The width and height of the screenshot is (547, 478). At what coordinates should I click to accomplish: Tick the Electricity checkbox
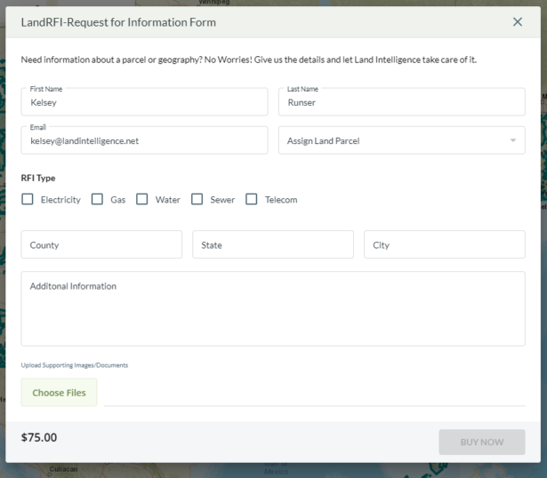(28, 200)
